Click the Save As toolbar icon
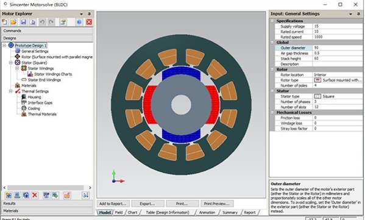365x220 pixels. pos(32,22)
